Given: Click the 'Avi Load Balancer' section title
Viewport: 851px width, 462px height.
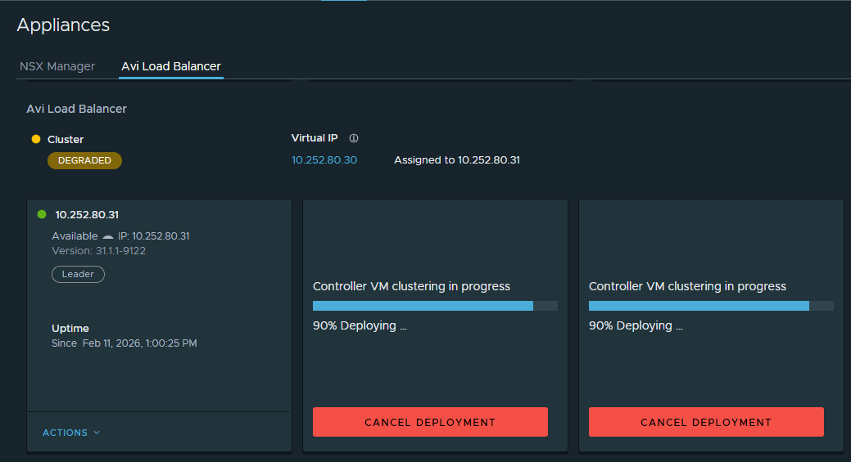Looking at the screenshot, I should point(76,109).
